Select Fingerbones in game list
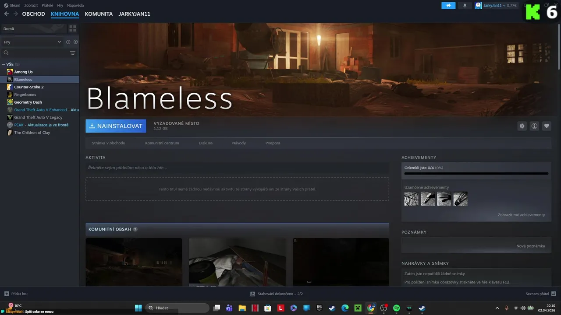561x315 pixels. pyautogui.click(x=39, y=94)
